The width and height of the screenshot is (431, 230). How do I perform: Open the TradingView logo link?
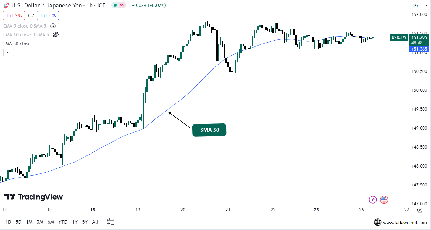[x=33, y=197]
